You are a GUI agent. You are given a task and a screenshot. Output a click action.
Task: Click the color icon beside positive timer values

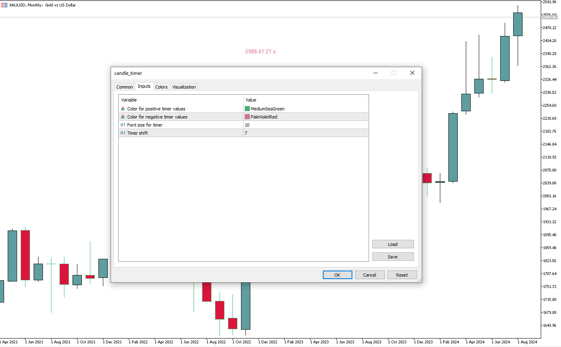(x=123, y=109)
